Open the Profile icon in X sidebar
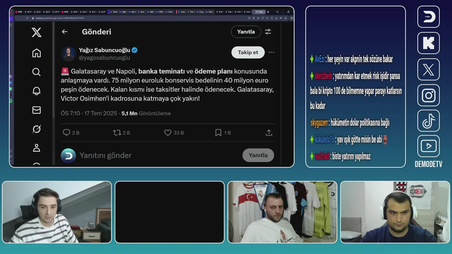Screen dimensions: 452x254 click(36, 148)
